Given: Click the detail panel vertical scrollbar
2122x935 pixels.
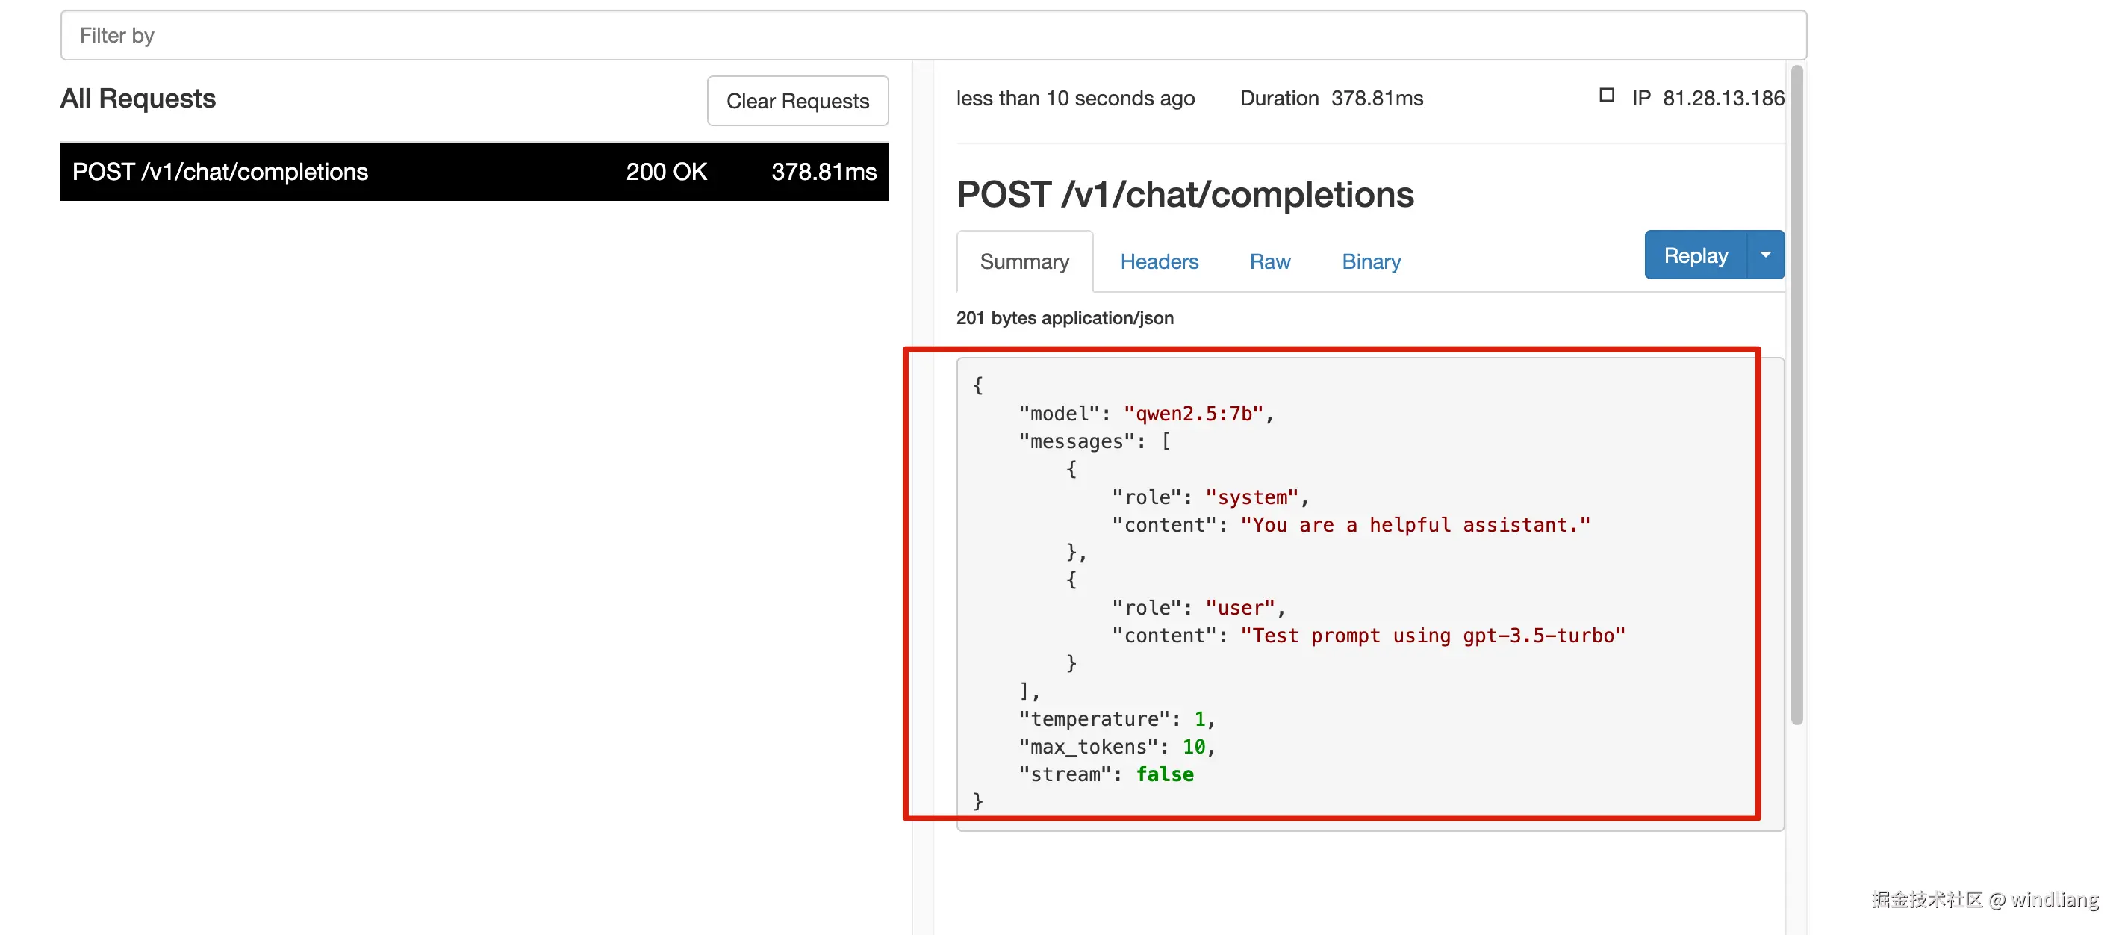Looking at the screenshot, I should (x=1796, y=395).
